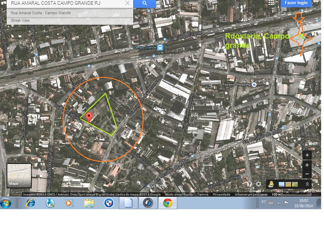Show hidden tray icons arrow
This screenshot has height=243, width=324.
coord(278,203)
